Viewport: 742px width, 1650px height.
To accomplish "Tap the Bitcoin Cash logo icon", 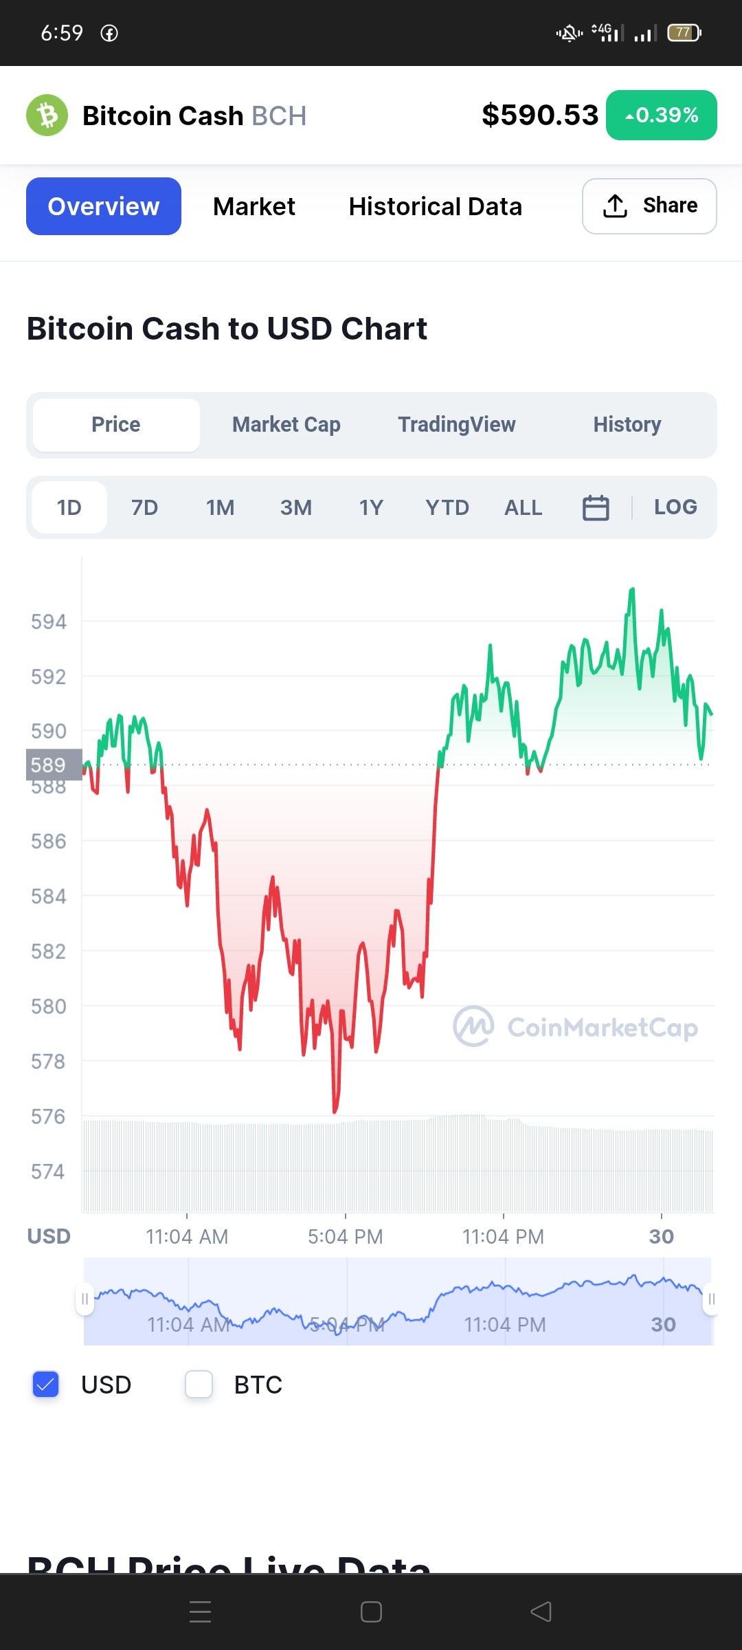I will [x=47, y=115].
